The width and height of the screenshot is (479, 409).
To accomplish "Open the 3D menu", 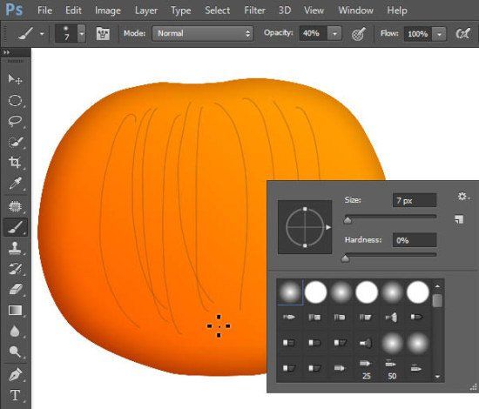I will 285,10.
